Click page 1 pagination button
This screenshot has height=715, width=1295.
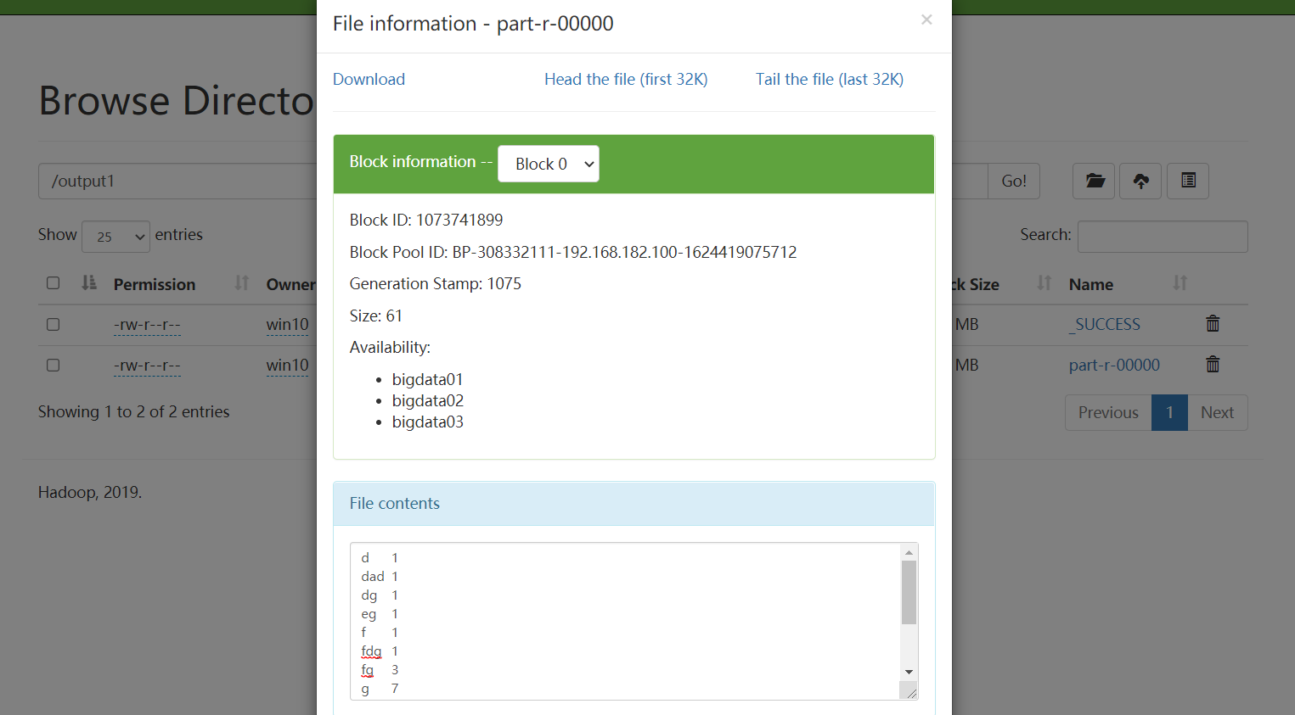(x=1169, y=412)
